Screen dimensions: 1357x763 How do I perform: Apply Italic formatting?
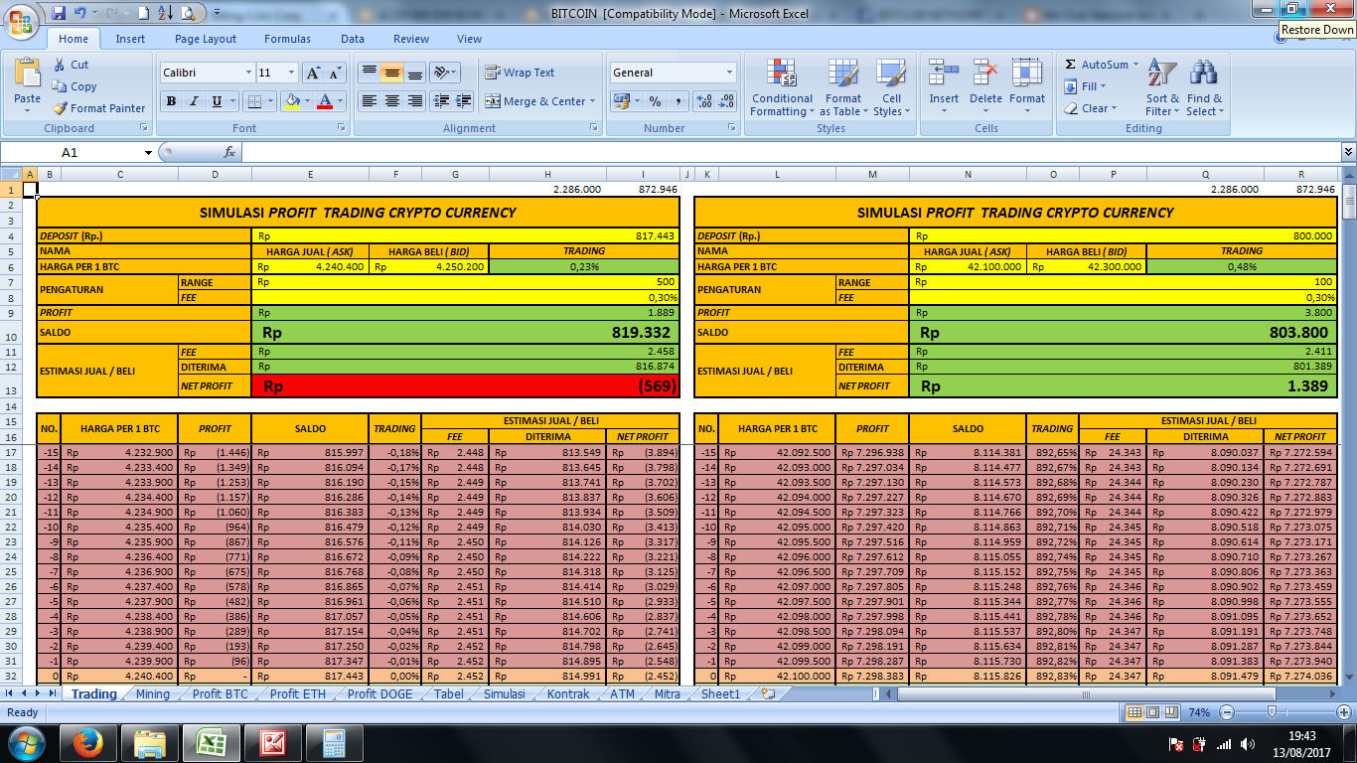[193, 101]
